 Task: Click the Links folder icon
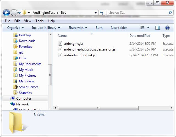tap(15, 58)
